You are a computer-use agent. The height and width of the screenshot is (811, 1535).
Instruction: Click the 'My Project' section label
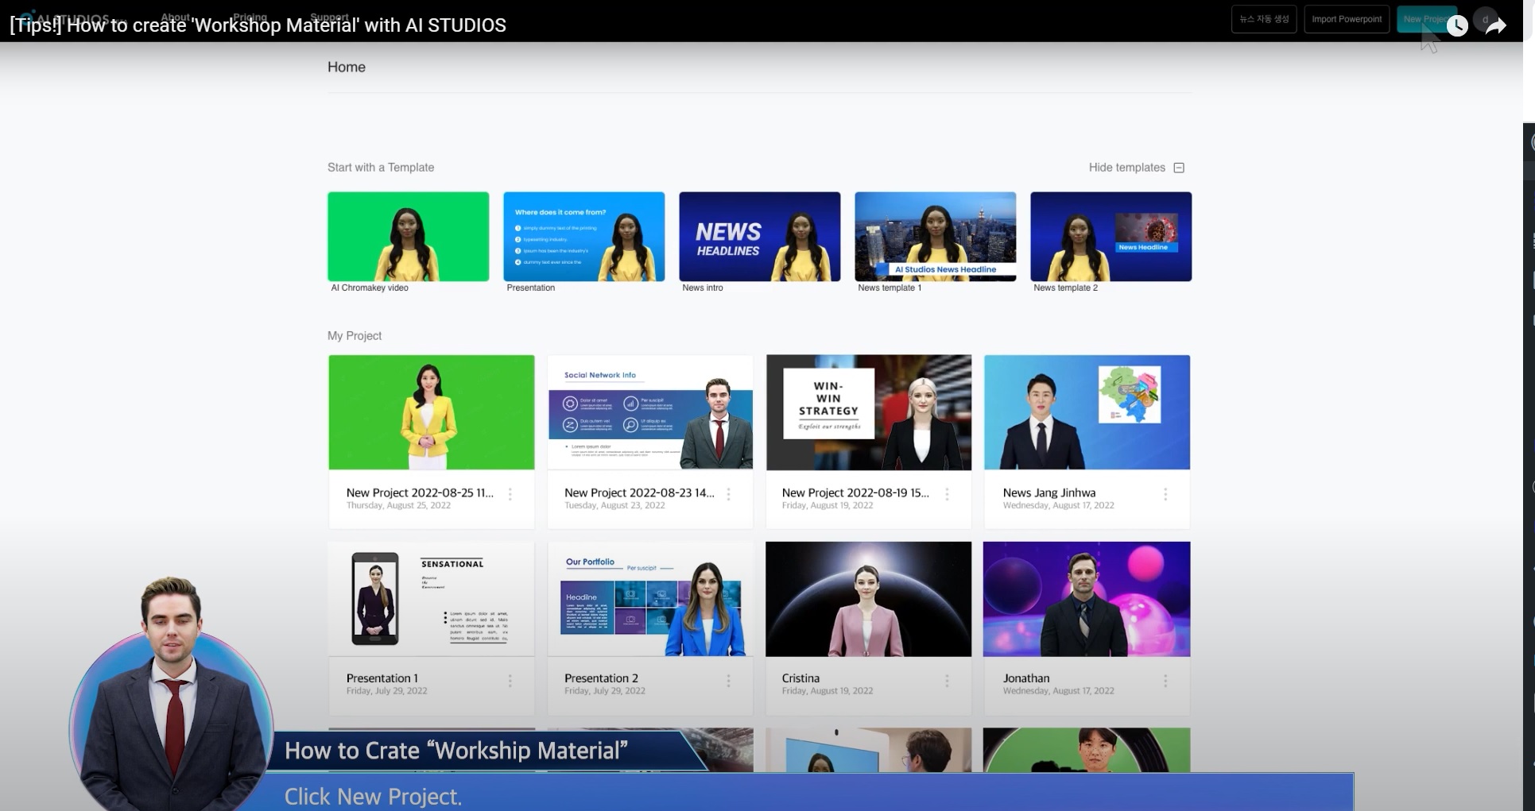355,336
